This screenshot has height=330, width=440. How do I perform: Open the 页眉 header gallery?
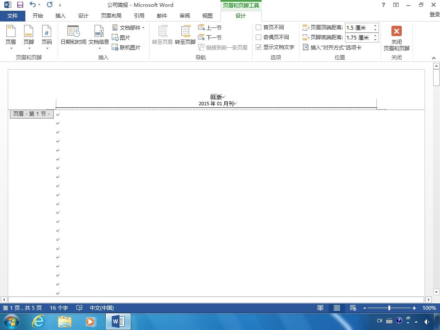tap(11, 37)
